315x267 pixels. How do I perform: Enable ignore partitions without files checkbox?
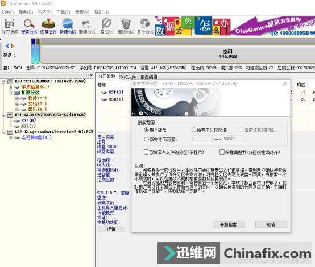146,152
